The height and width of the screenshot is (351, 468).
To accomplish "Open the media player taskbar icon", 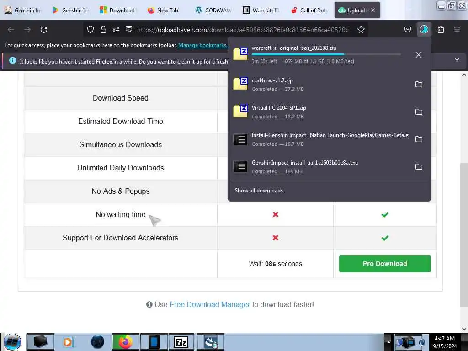I will 68,342.
